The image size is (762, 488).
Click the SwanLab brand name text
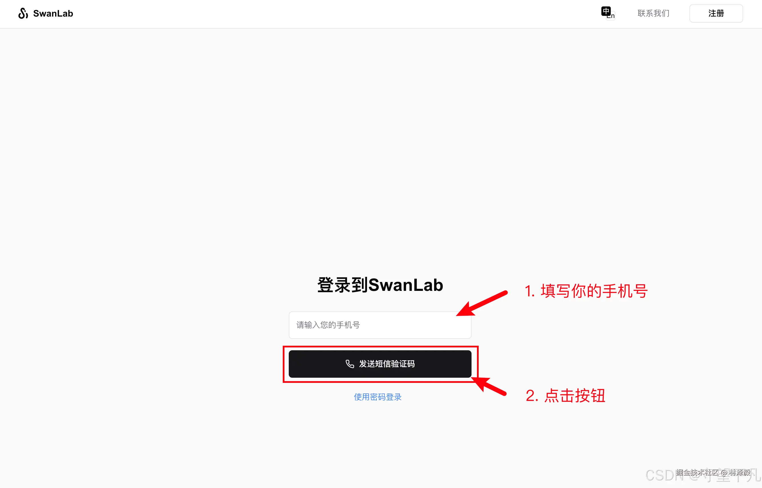pyautogui.click(x=53, y=13)
